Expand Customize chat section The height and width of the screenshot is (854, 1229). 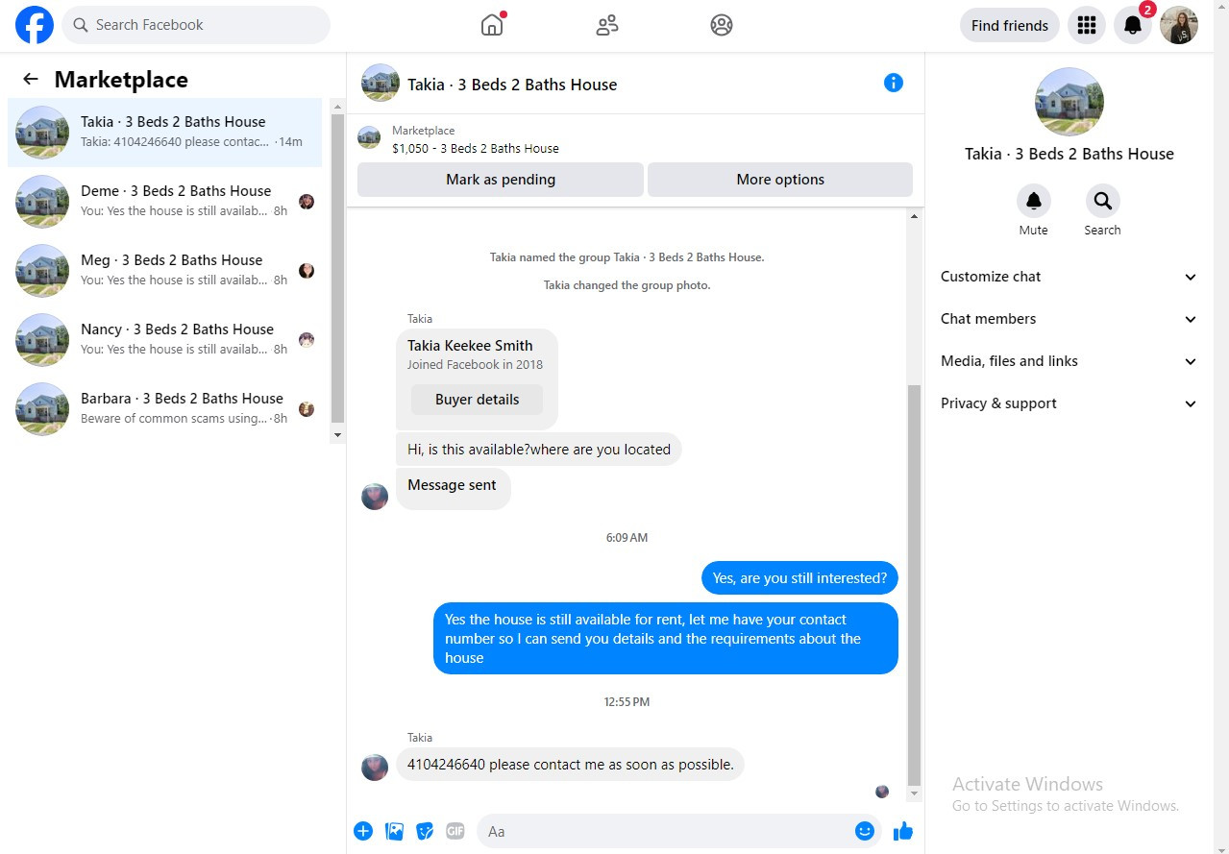[x=1069, y=277]
